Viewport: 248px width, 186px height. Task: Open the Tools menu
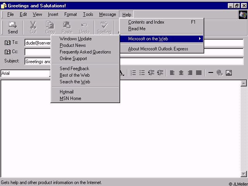(88, 15)
